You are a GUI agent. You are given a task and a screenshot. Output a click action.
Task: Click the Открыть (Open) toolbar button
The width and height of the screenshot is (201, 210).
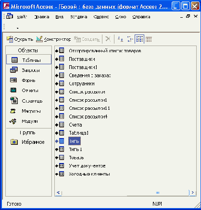[20, 39]
